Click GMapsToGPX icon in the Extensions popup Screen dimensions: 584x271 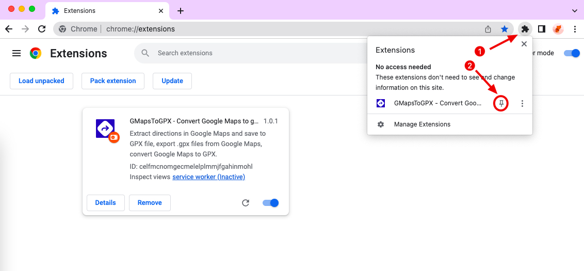click(x=381, y=103)
